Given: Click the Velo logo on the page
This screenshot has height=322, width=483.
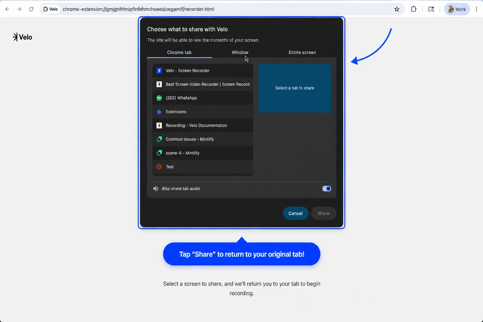Looking at the screenshot, I should (22, 37).
